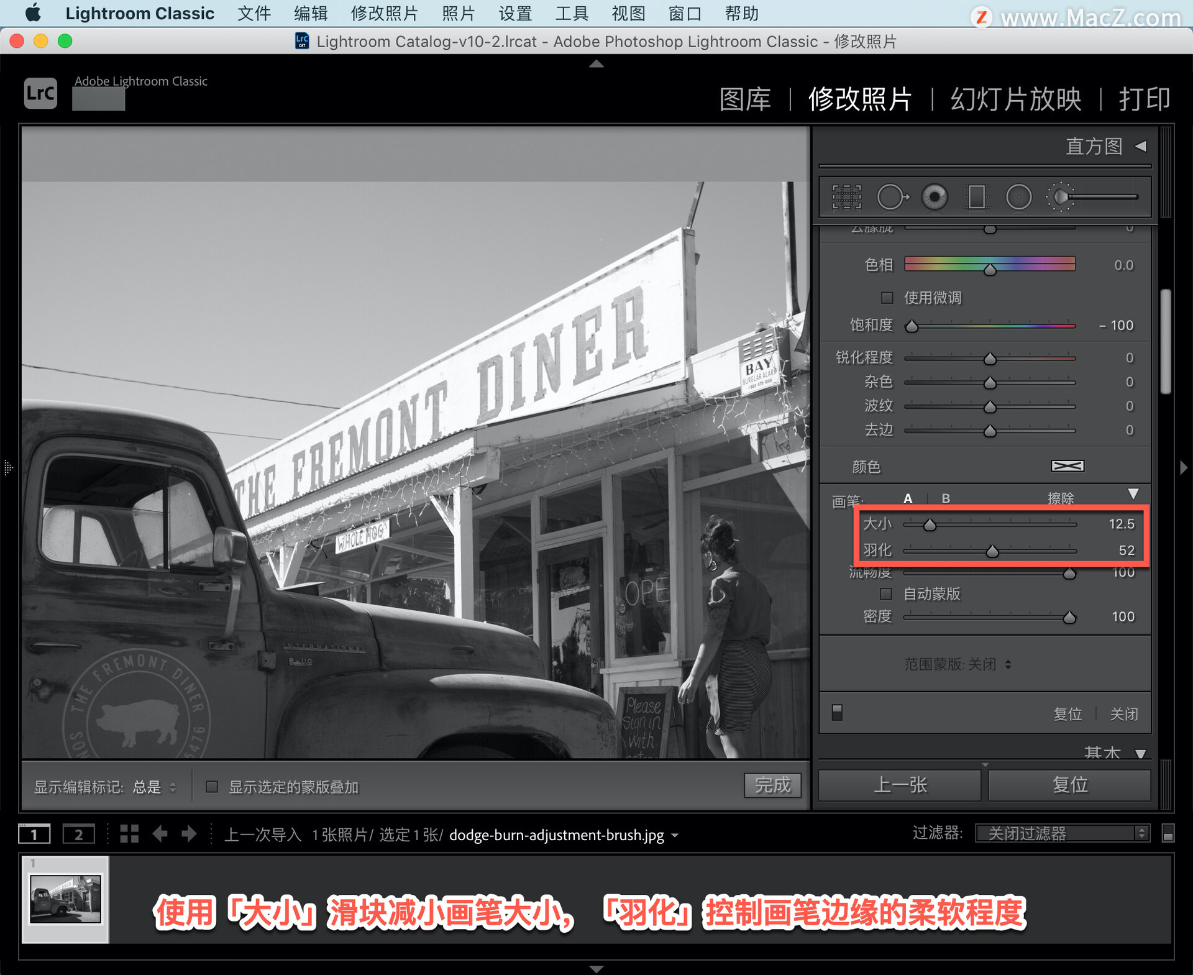This screenshot has height=975, width=1193.
Task: Select the Crop Overlay tool
Action: point(846,197)
